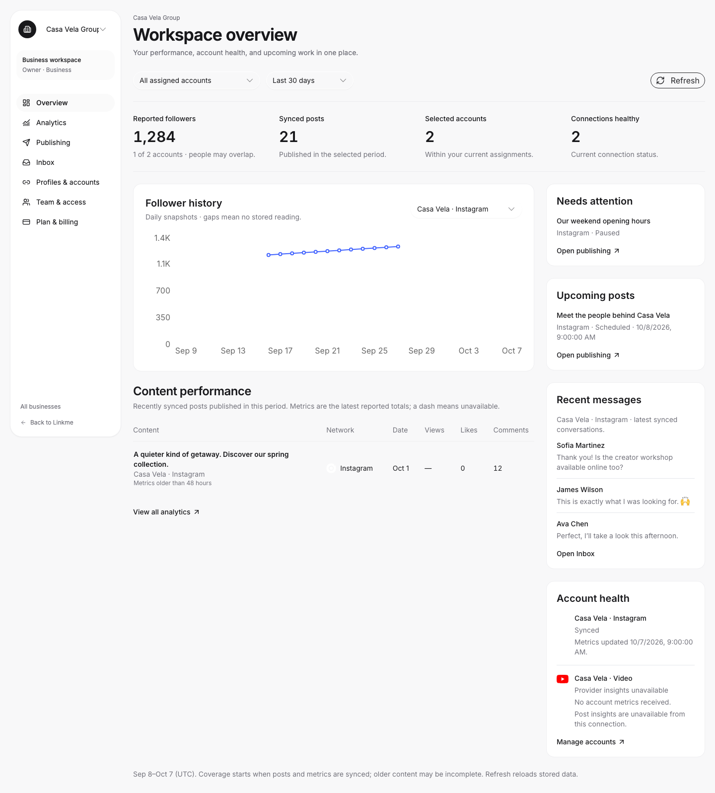
Task: Click the Refresh button
Action: [677, 80]
